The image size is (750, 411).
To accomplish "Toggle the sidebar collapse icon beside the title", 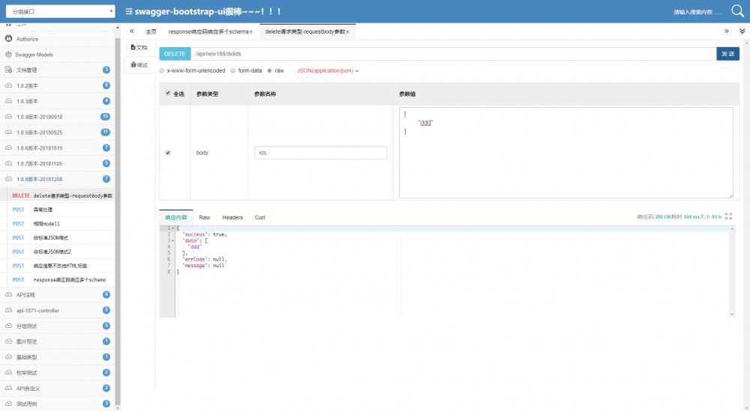I will (129, 11).
